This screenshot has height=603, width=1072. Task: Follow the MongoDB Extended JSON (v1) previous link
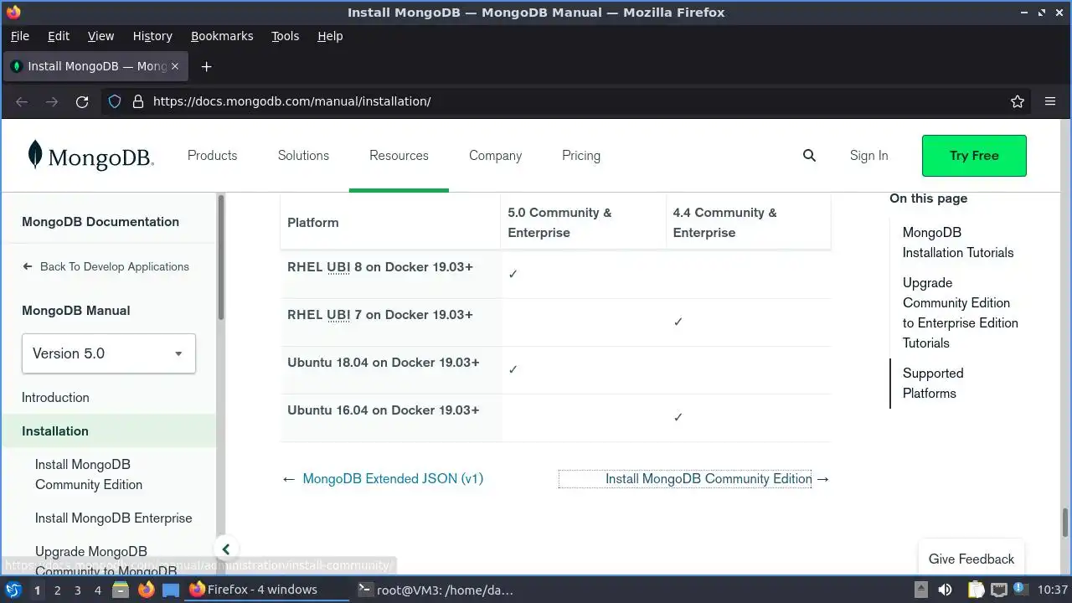tap(393, 479)
